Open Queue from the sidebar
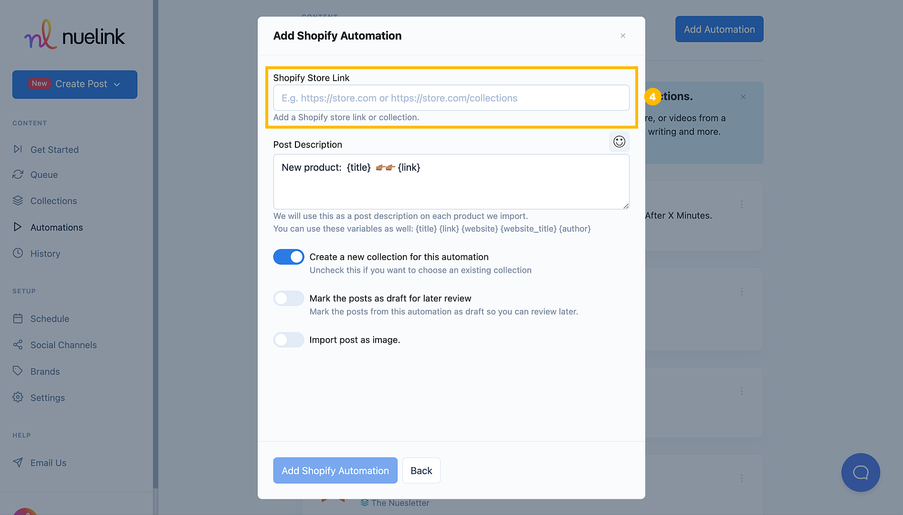903x515 pixels. pos(44,175)
